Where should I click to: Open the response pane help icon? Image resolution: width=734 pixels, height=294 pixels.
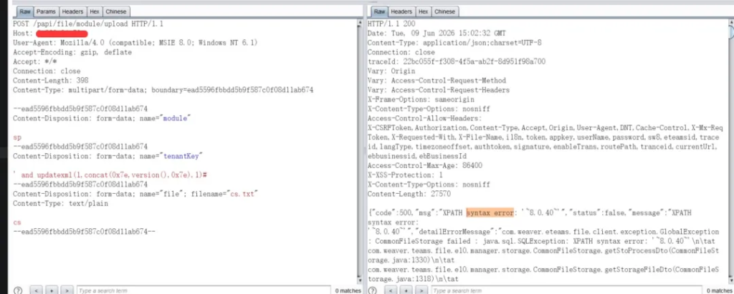point(373,290)
